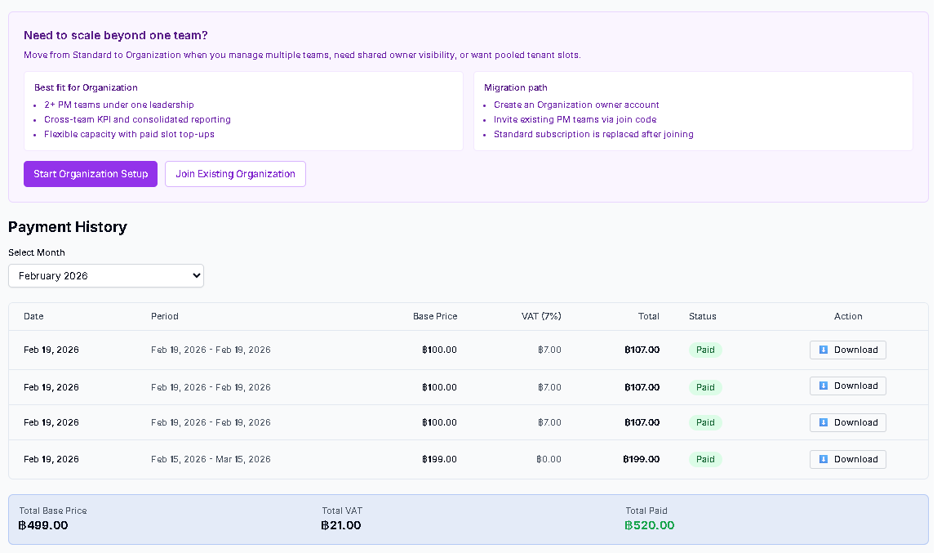Click the Paid badge on the top invoice row
The image size is (946, 553).
pos(704,350)
